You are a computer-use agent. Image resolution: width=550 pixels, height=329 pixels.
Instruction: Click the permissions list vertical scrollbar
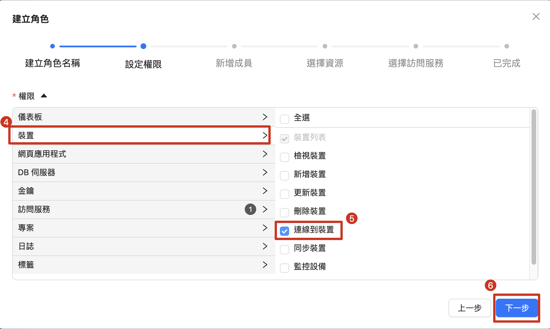click(534, 188)
